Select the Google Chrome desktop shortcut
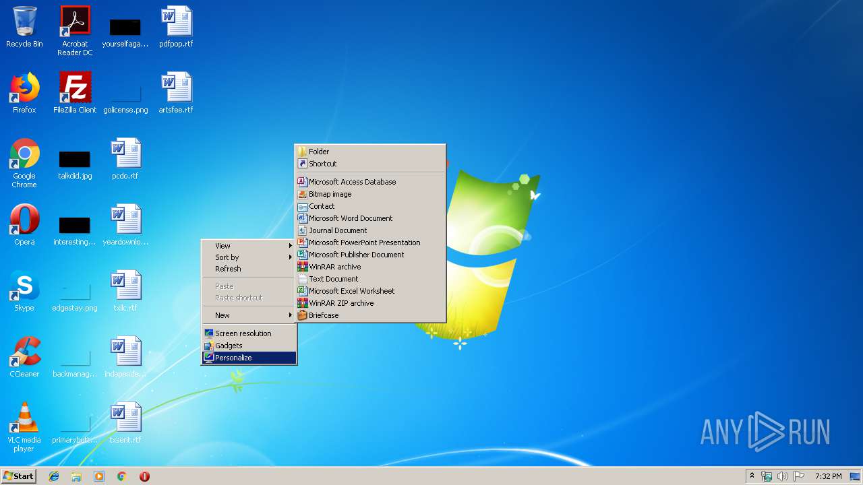Screen dimensions: 863x485 (24, 163)
